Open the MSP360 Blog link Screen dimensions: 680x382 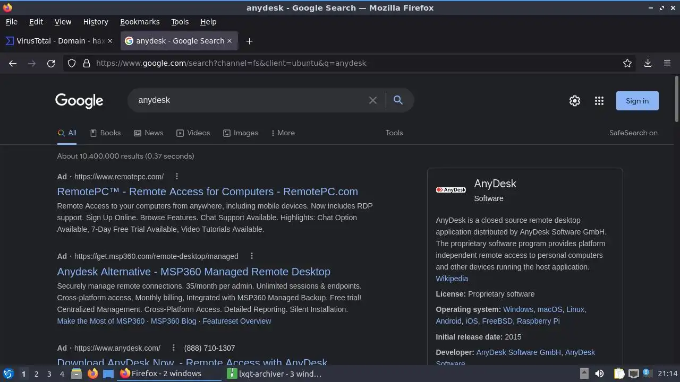click(173, 321)
